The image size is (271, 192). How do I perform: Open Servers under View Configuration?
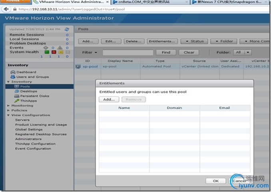coord(22,120)
